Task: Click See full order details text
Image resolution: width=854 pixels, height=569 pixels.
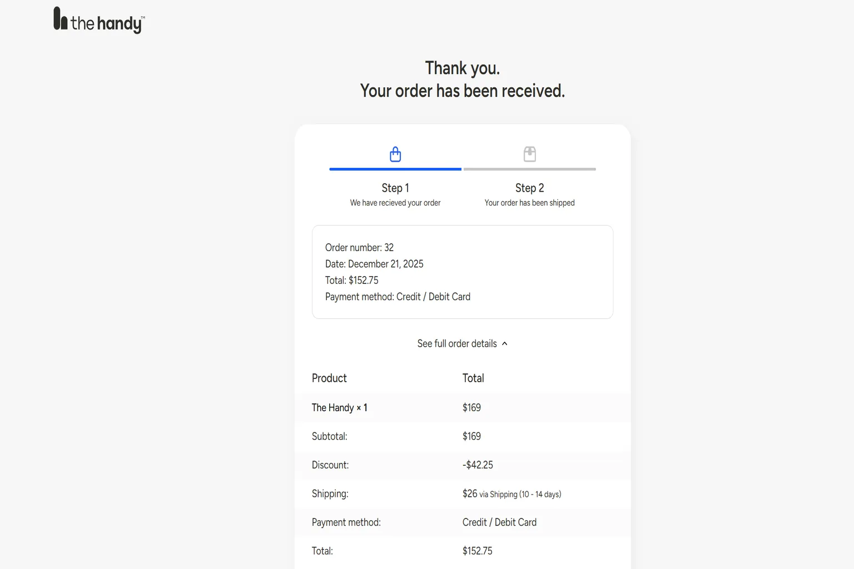Action: tap(457, 344)
